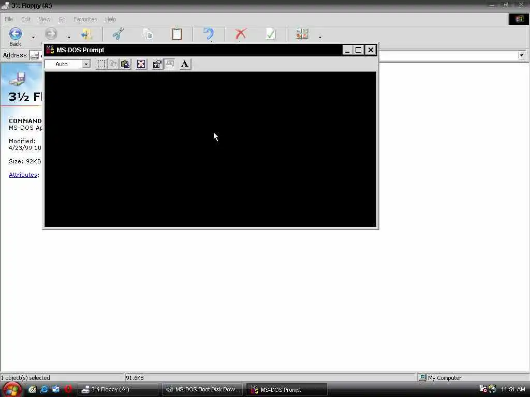530x397 pixels.
Task: Click the first system tray icon
Action: pos(483,389)
